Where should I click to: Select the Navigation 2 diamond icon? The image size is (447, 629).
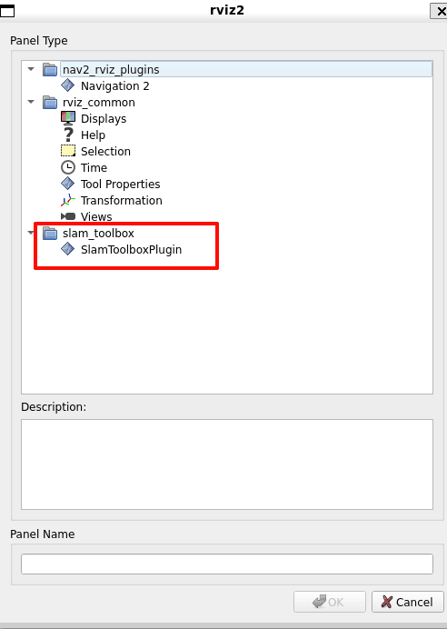68,85
